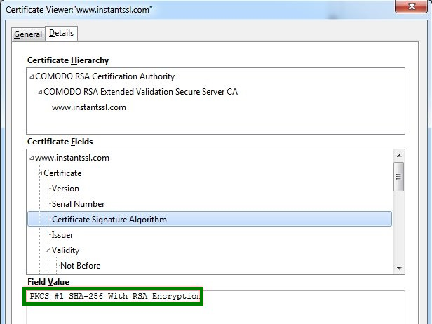432x324 pixels.
Task: Click the Certificate Fields scrollbar thumb
Action: [398, 177]
